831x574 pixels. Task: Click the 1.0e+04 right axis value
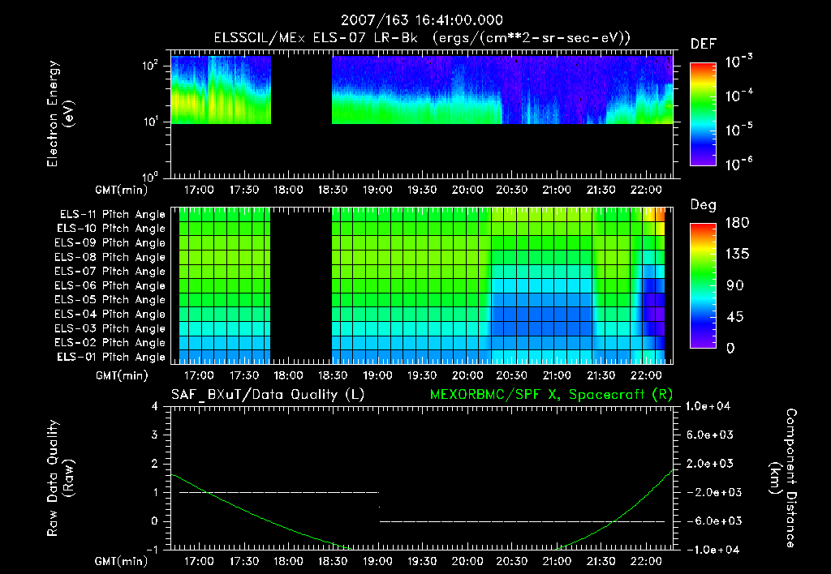pos(708,406)
